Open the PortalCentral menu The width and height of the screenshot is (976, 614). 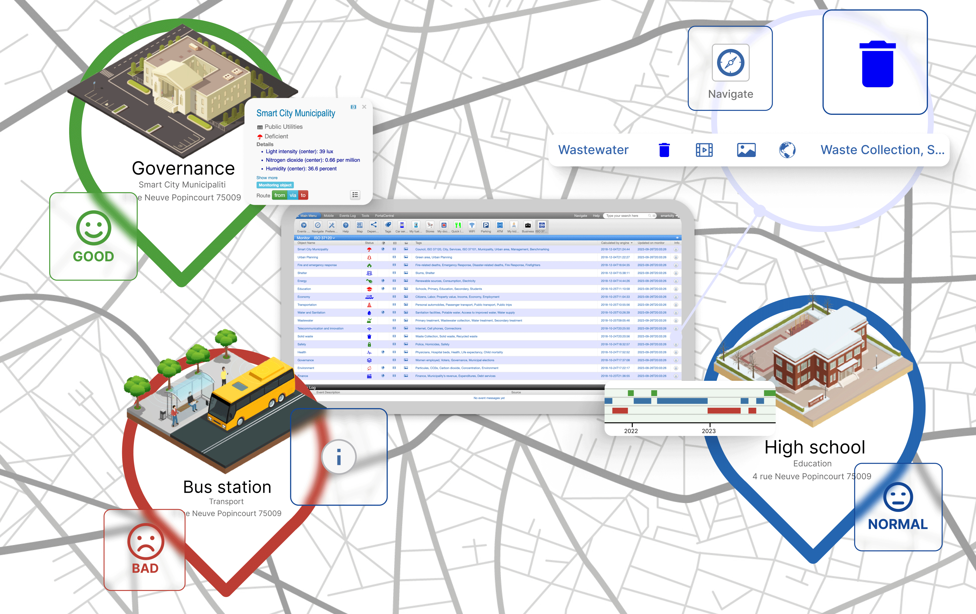(384, 216)
